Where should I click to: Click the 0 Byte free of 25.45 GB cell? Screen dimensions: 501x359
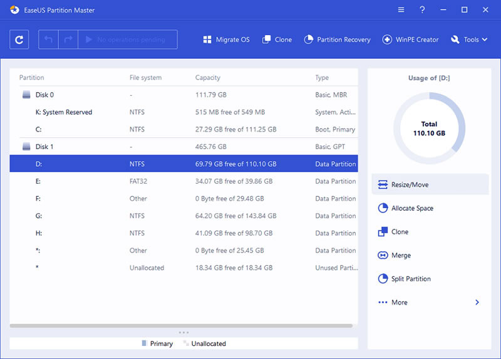pyautogui.click(x=229, y=251)
